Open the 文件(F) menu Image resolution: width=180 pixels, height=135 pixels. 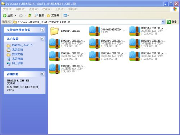coord(8,9)
